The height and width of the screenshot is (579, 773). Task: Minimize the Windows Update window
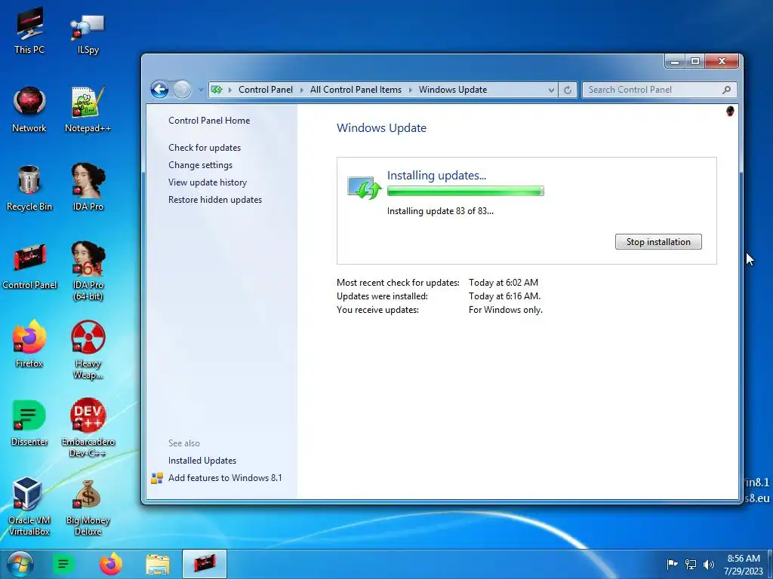[x=675, y=62]
